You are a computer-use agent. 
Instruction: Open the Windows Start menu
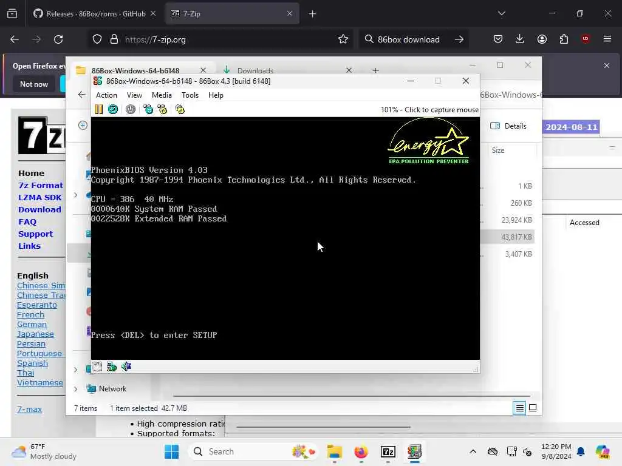click(x=171, y=451)
